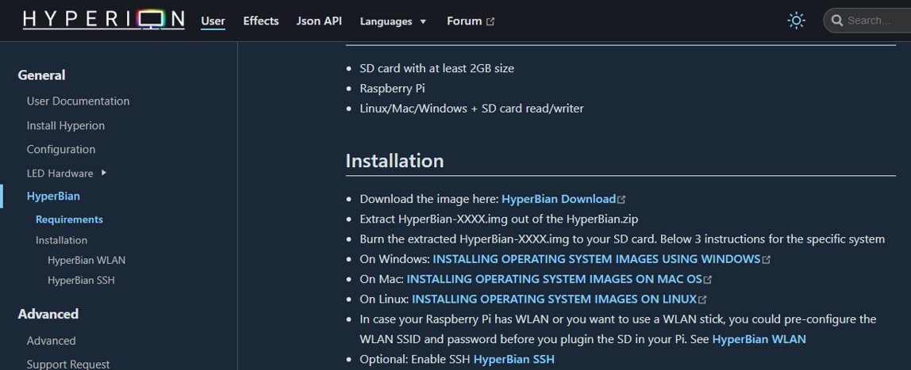Open the Installing Images on Linux link

pyautogui.click(x=554, y=299)
